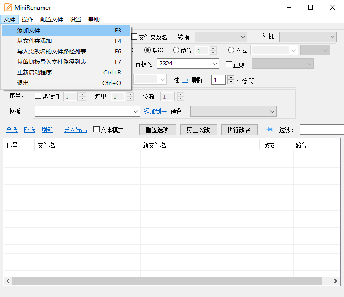Image resolution: width=344 pixels, height=297 pixels.
Task: Click the 路径 column header
Action: 317,145
